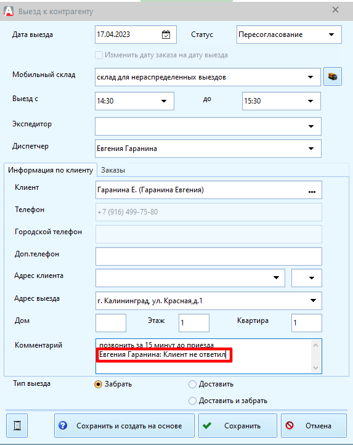Image resolution: width=353 pixels, height=445 pixels.
Task: Click the green checkmark on Сохранить
Action: pyautogui.click(x=207, y=425)
